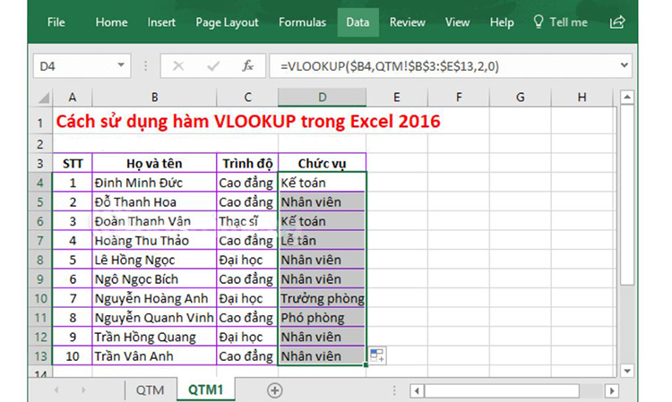Select the Lễ tân cell

click(323, 241)
